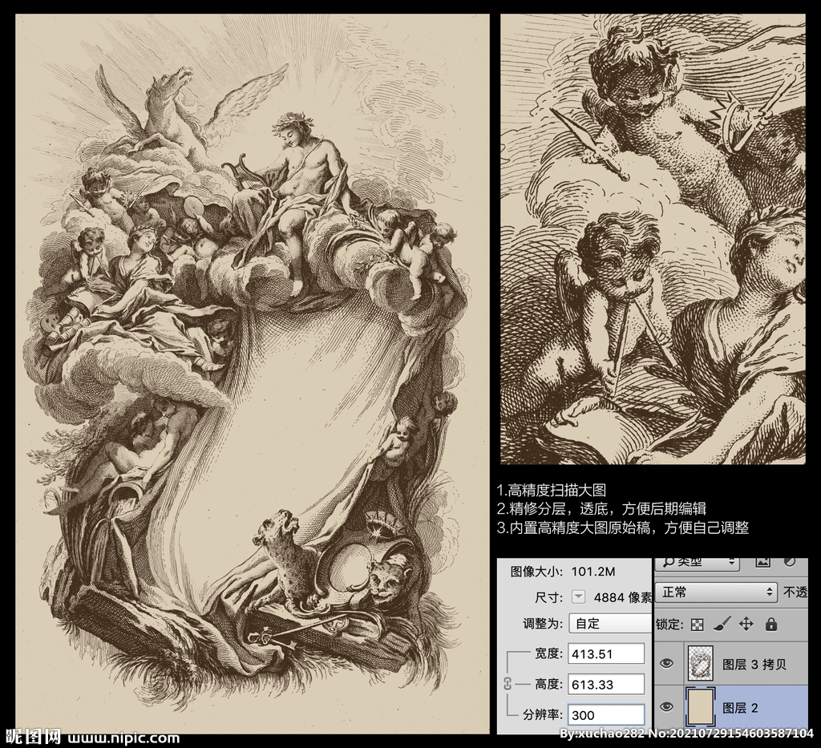Viewport: 821px width, 748px height.
Task: Click the 4884 像素 dimension text
Action: [x=623, y=596]
